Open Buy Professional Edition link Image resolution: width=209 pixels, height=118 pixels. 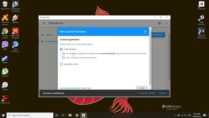coord(70,88)
